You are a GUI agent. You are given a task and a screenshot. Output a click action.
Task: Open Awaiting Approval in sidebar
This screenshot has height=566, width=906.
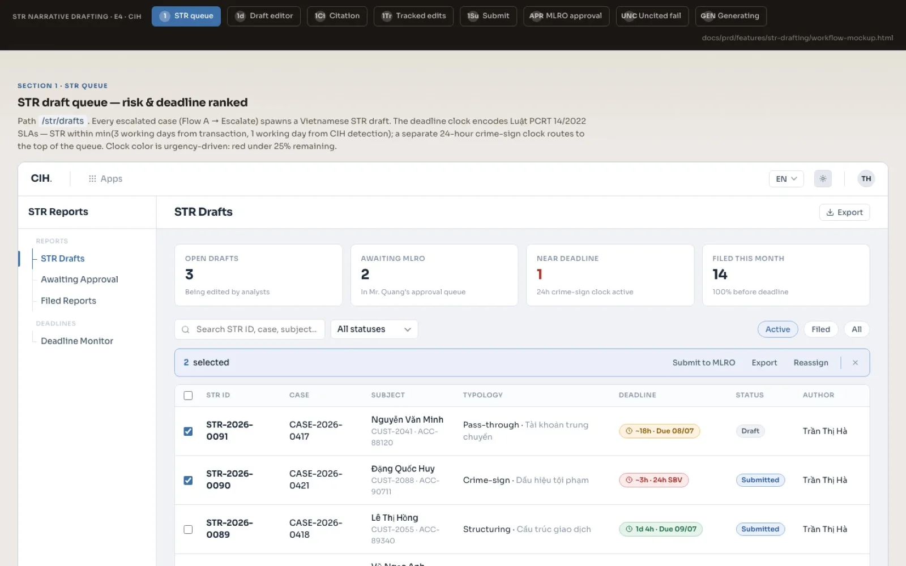coord(79,280)
